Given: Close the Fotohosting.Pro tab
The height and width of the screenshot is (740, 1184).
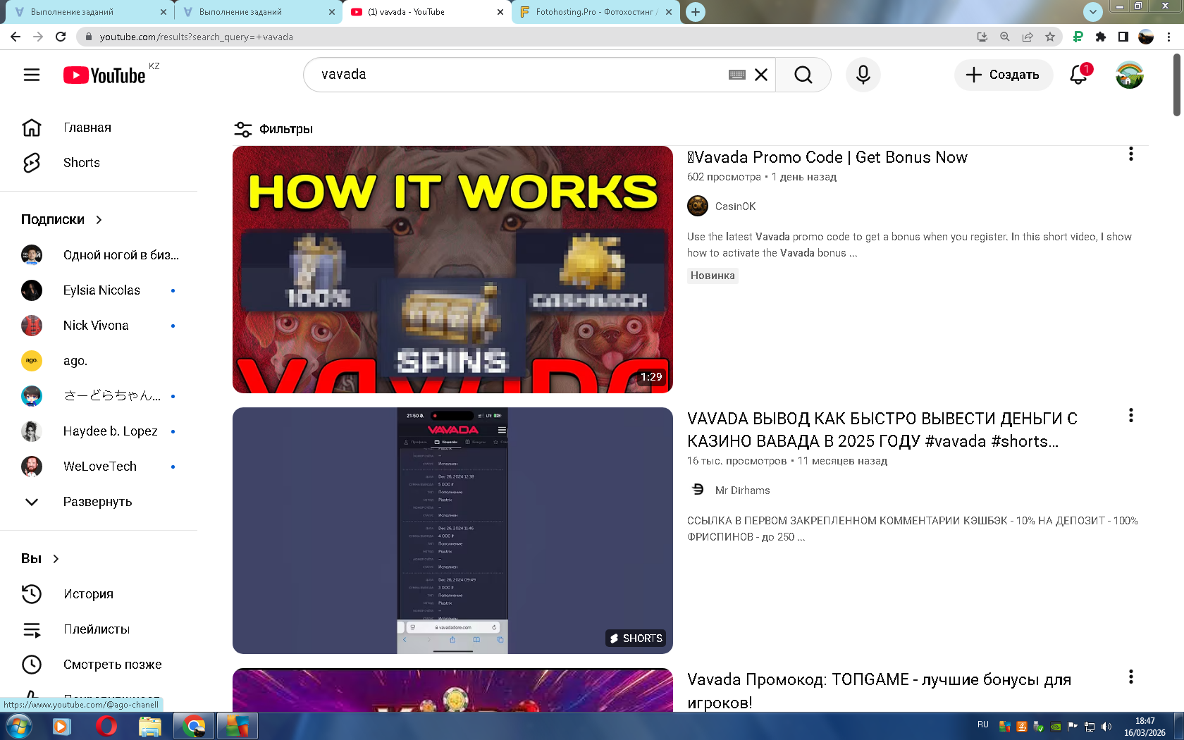Looking at the screenshot, I should coord(669,12).
